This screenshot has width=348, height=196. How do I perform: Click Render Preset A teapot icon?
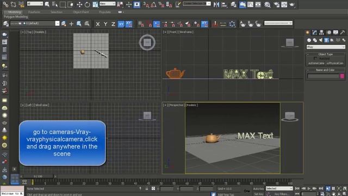click(243, 24)
